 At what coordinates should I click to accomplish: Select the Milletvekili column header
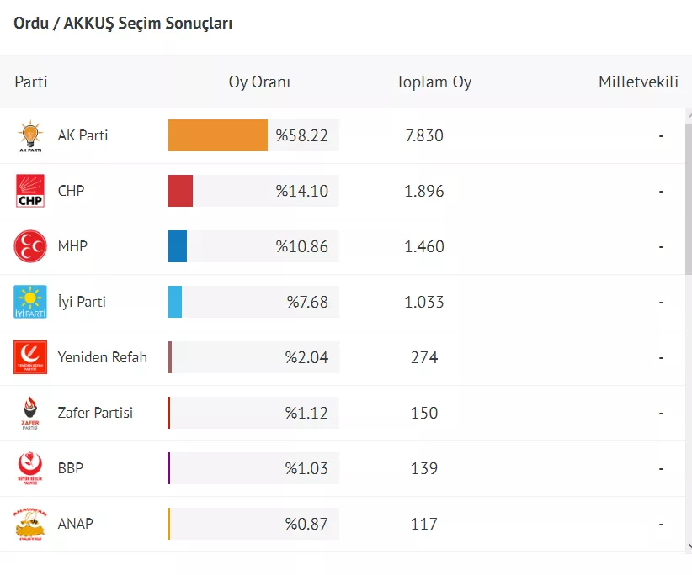[x=637, y=82]
